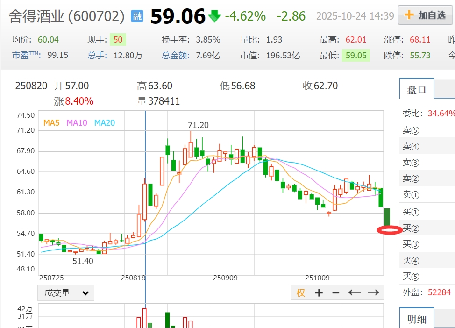Click the 250909 date axis label
This screenshot has height=328, width=455.
pyautogui.click(x=225, y=278)
